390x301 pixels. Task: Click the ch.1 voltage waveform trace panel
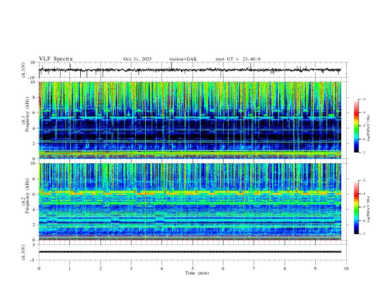coord(193,70)
